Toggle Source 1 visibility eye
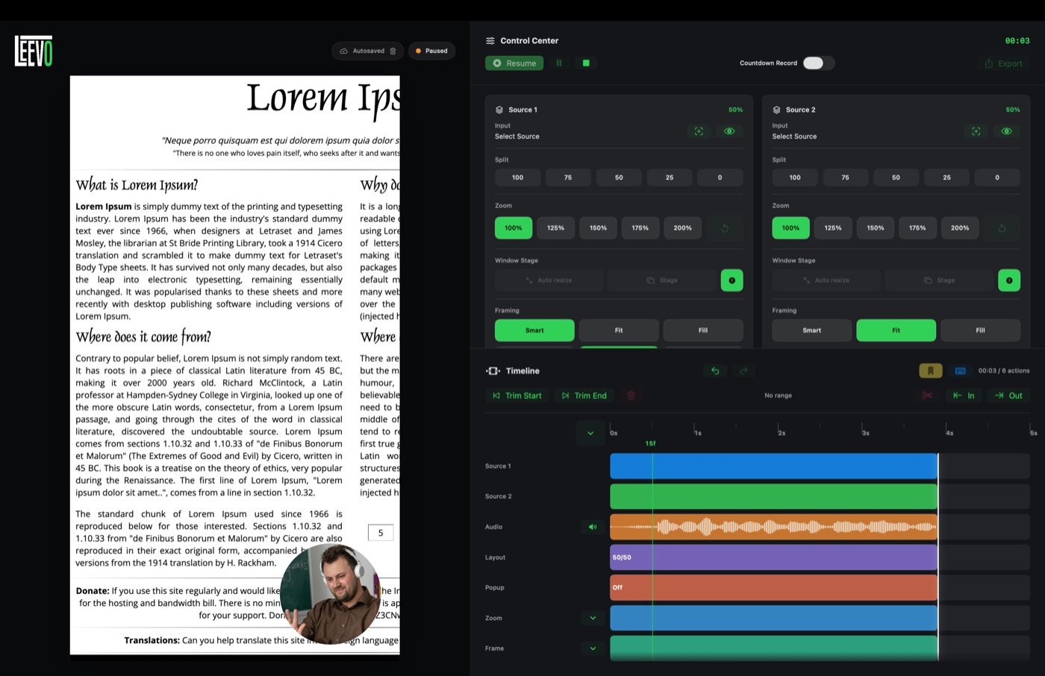The image size is (1045, 676). (x=729, y=131)
